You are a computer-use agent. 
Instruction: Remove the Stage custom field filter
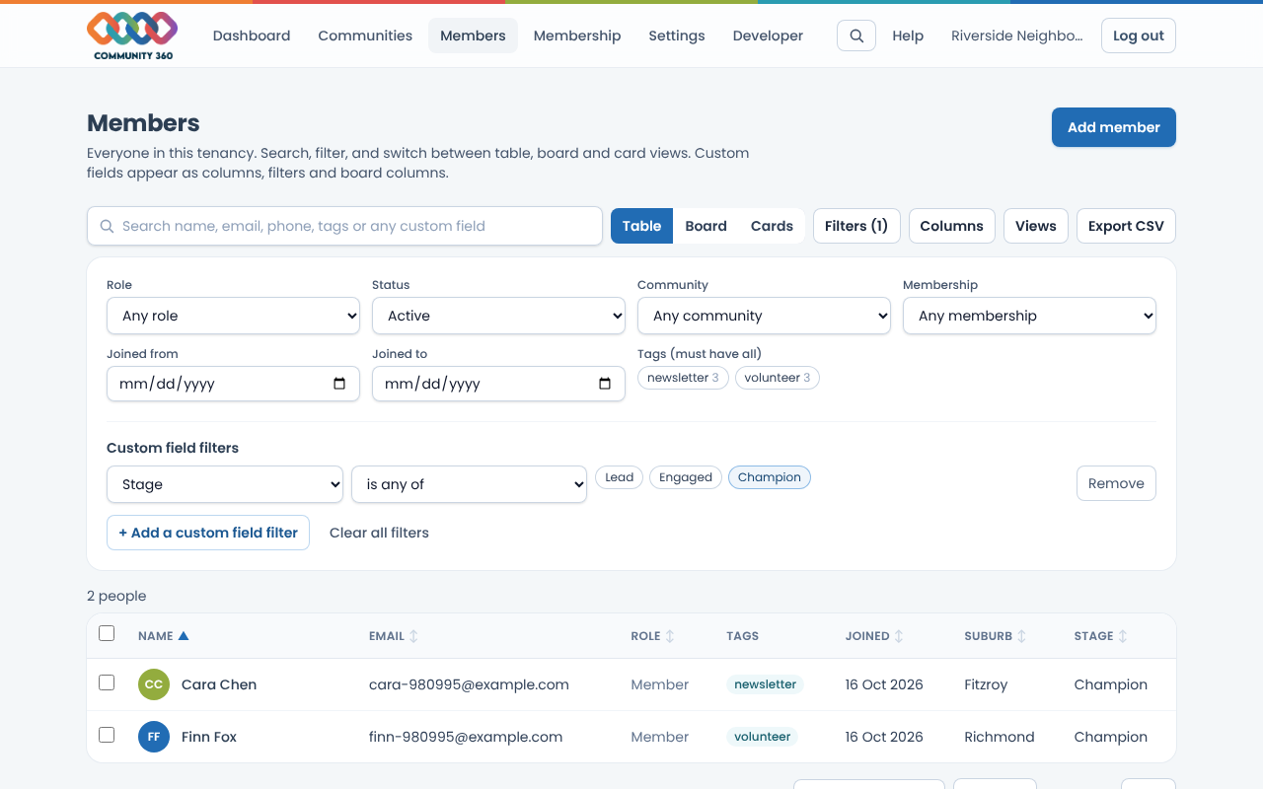tap(1116, 483)
